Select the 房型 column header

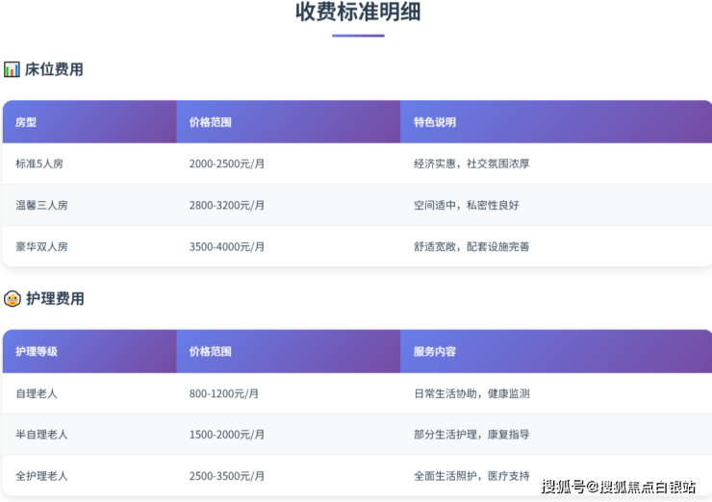tap(26, 122)
